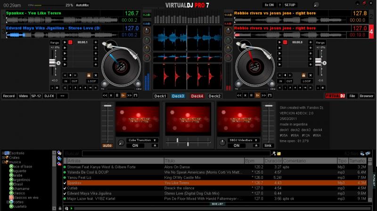Click the Buscar search field

176,153
